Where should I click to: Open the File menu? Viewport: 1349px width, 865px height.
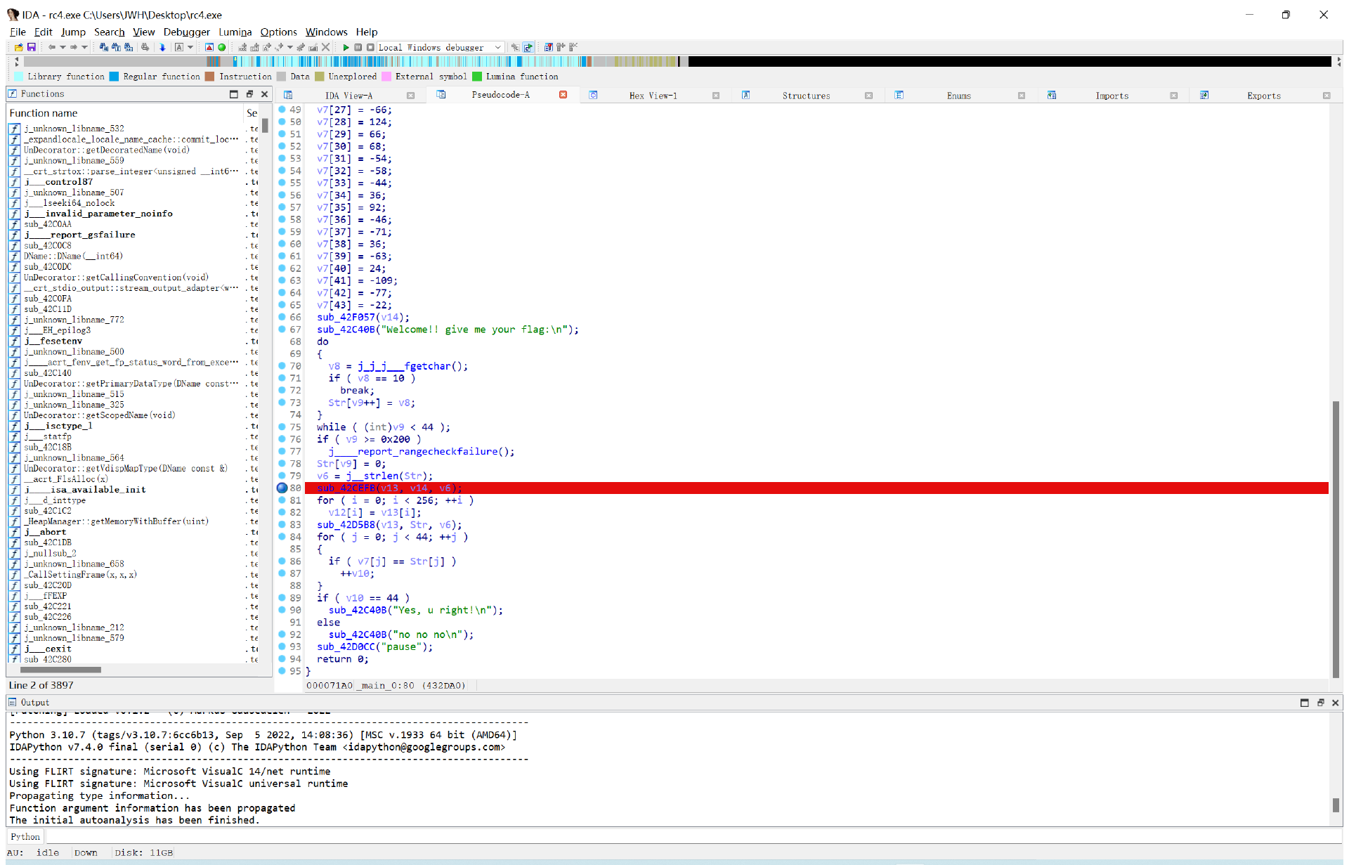18,32
